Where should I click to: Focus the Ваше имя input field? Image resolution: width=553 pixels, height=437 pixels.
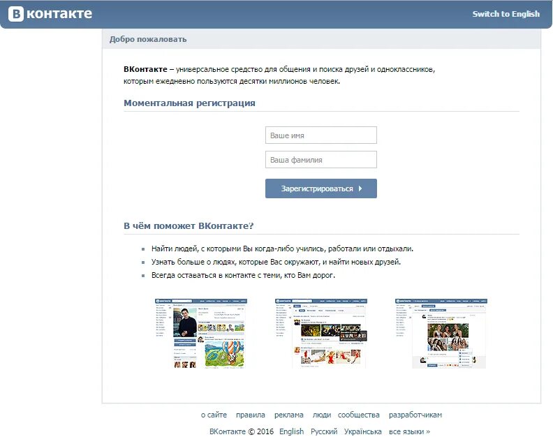click(321, 135)
